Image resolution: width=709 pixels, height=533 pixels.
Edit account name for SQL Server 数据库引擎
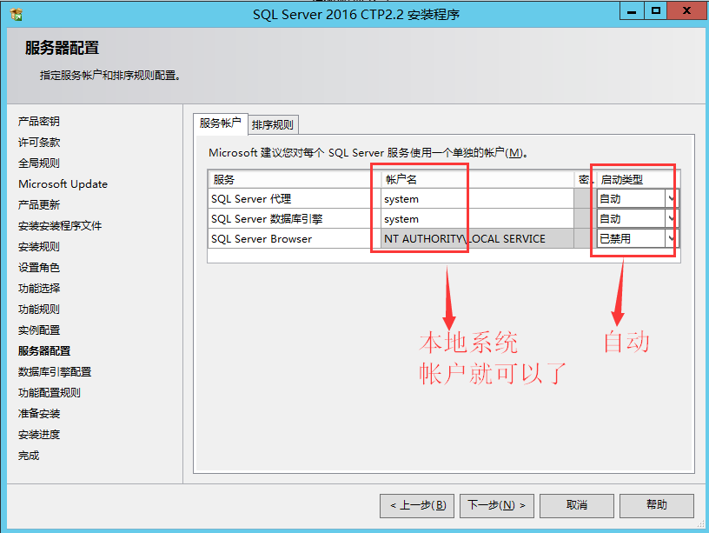coord(477,218)
